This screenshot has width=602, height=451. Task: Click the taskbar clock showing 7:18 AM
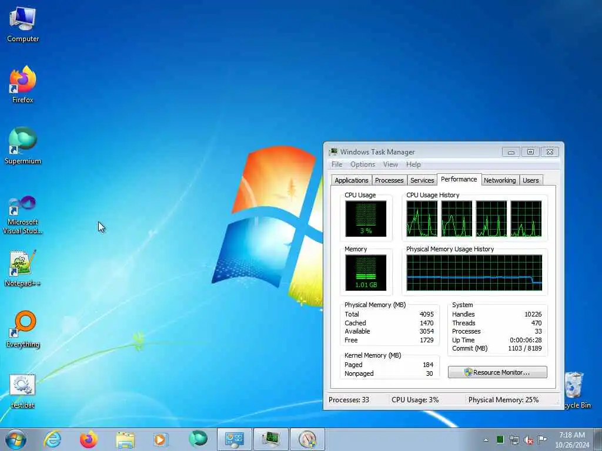pyautogui.click(x=572, y=440)
